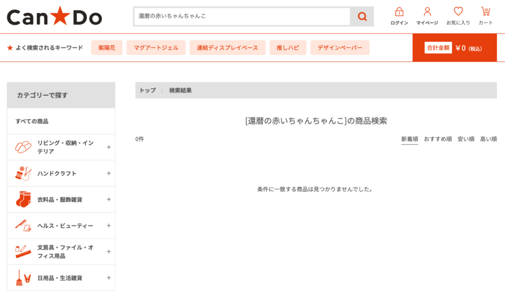Viewport: 505px width, 291px height.
Task: Select the マグアートジェル keyword tag
Action: [x=156, y=48]
